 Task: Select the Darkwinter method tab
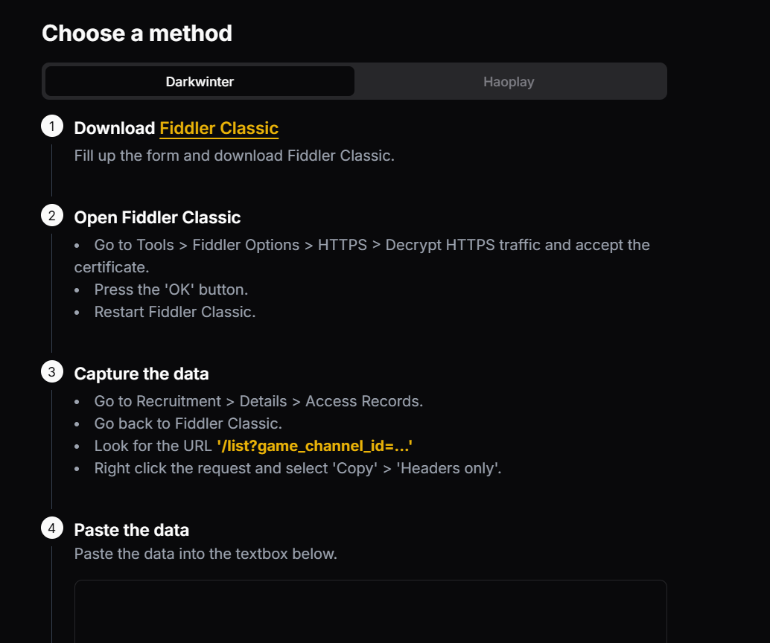(x=200, y=81)
